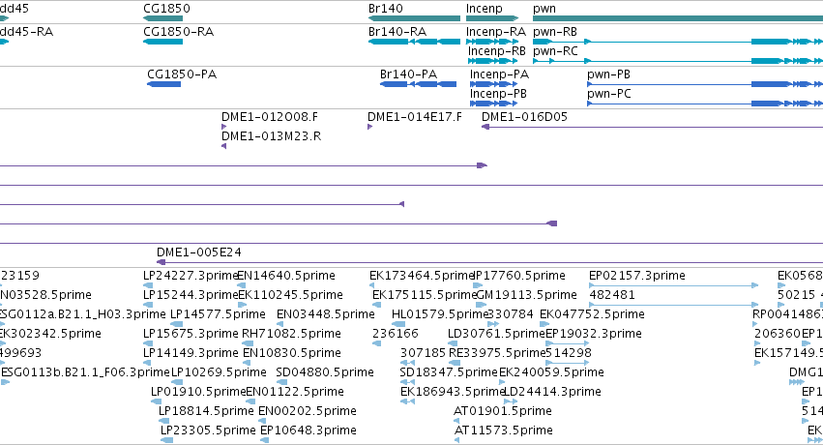The width and height of the screenshot is (823, 445).
Task: Select BAC clone DME1-005E24 label
Action: click(x=199, y=252)
